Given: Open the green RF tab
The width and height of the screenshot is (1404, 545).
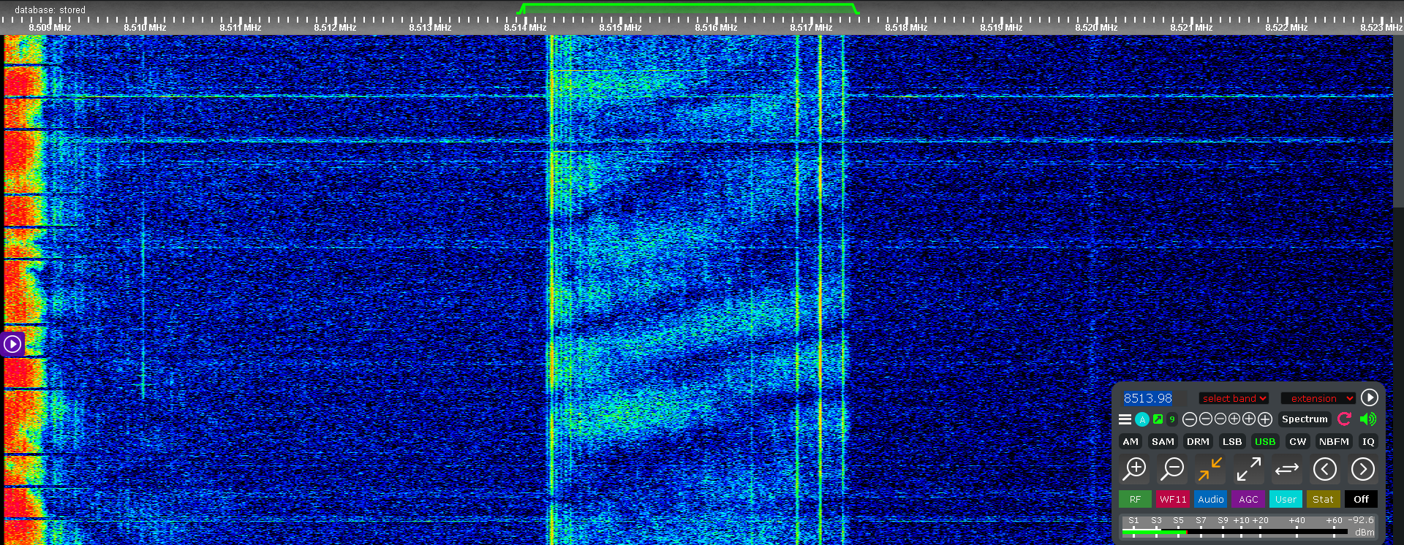Looking at the screenshot, I should click(1135, 499).
